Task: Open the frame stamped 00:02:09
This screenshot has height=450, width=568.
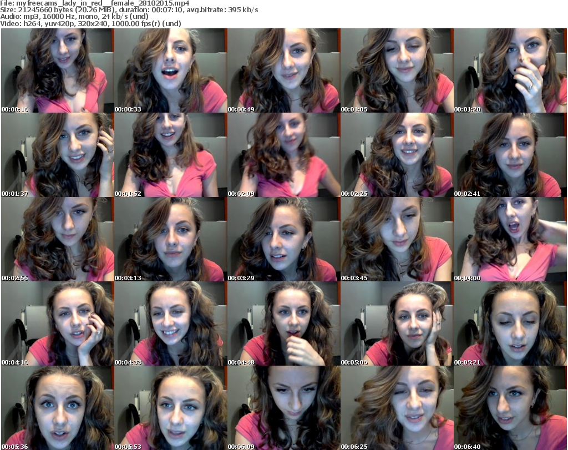Action: click(x=283, y=155)
